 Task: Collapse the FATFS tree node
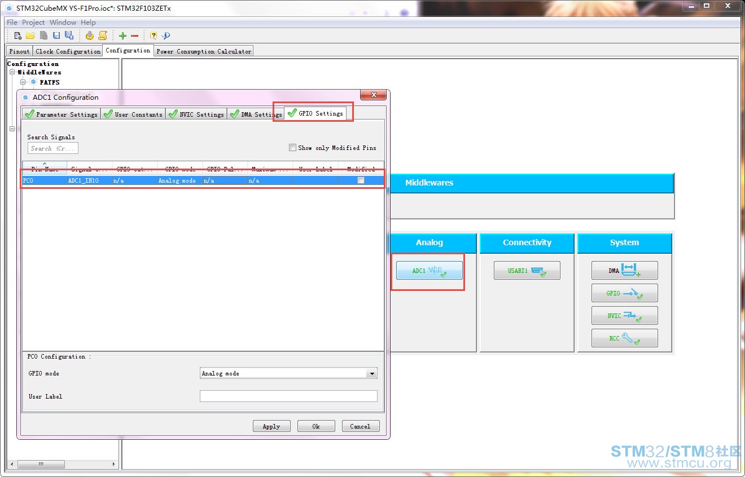pos(23,82)
